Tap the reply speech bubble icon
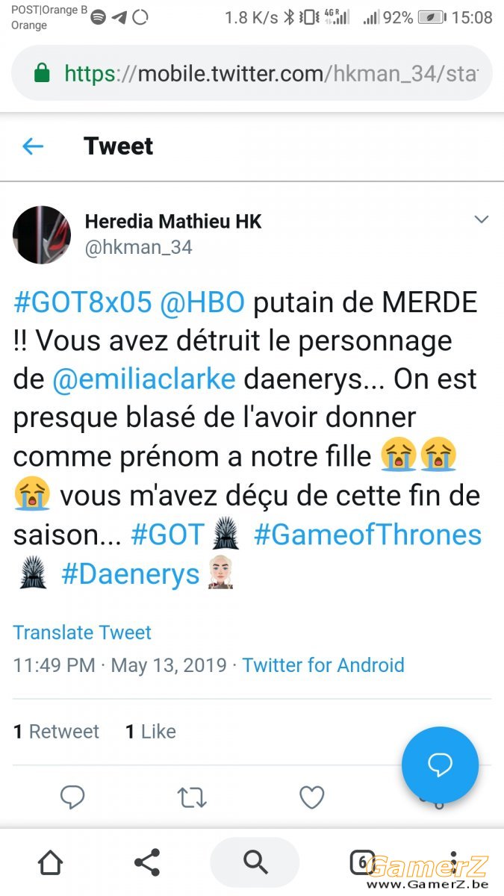This screenshot has width=504, height=896. point(72,797)
